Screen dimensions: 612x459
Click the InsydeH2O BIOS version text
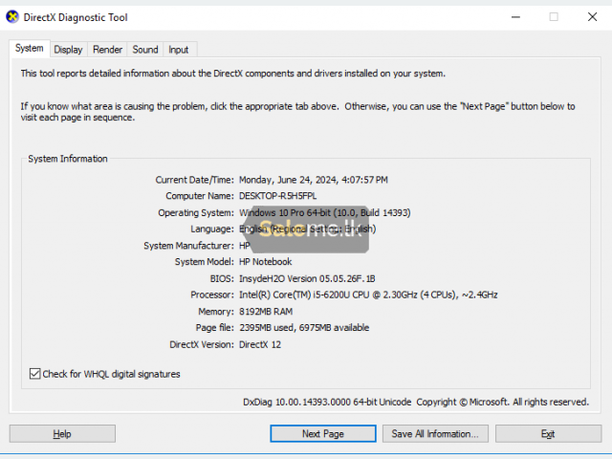(307, 278)
